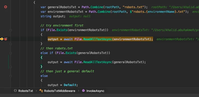Click the standalone else keyword

[x=44, y=76]
